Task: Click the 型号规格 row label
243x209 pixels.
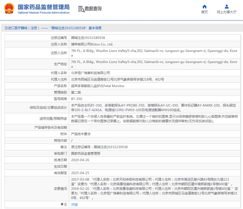Action: (x=60, y=99)
